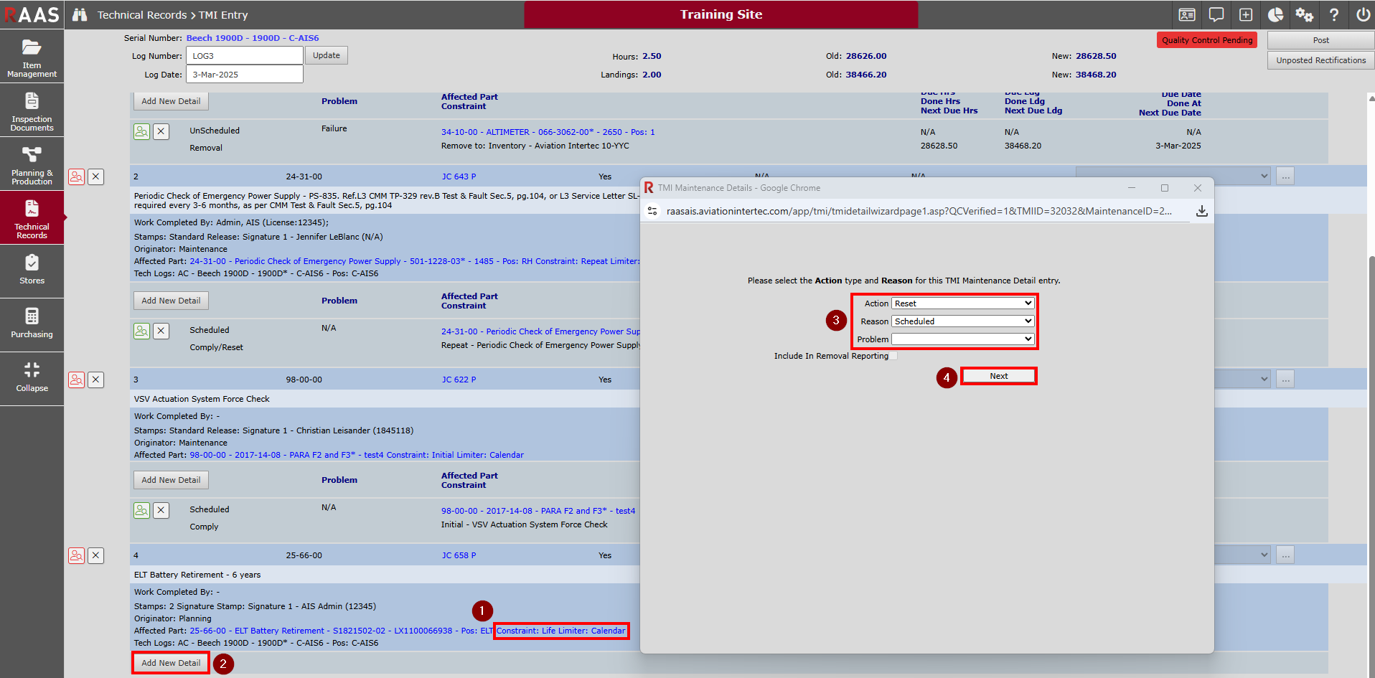Image resolution: width=1375 pixels, height=678 pixels.
Task: Open the Item Management sidebar module
Action: [x=32, y=57]
